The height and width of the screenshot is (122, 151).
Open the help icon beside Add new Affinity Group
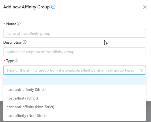tap(53, 7)
